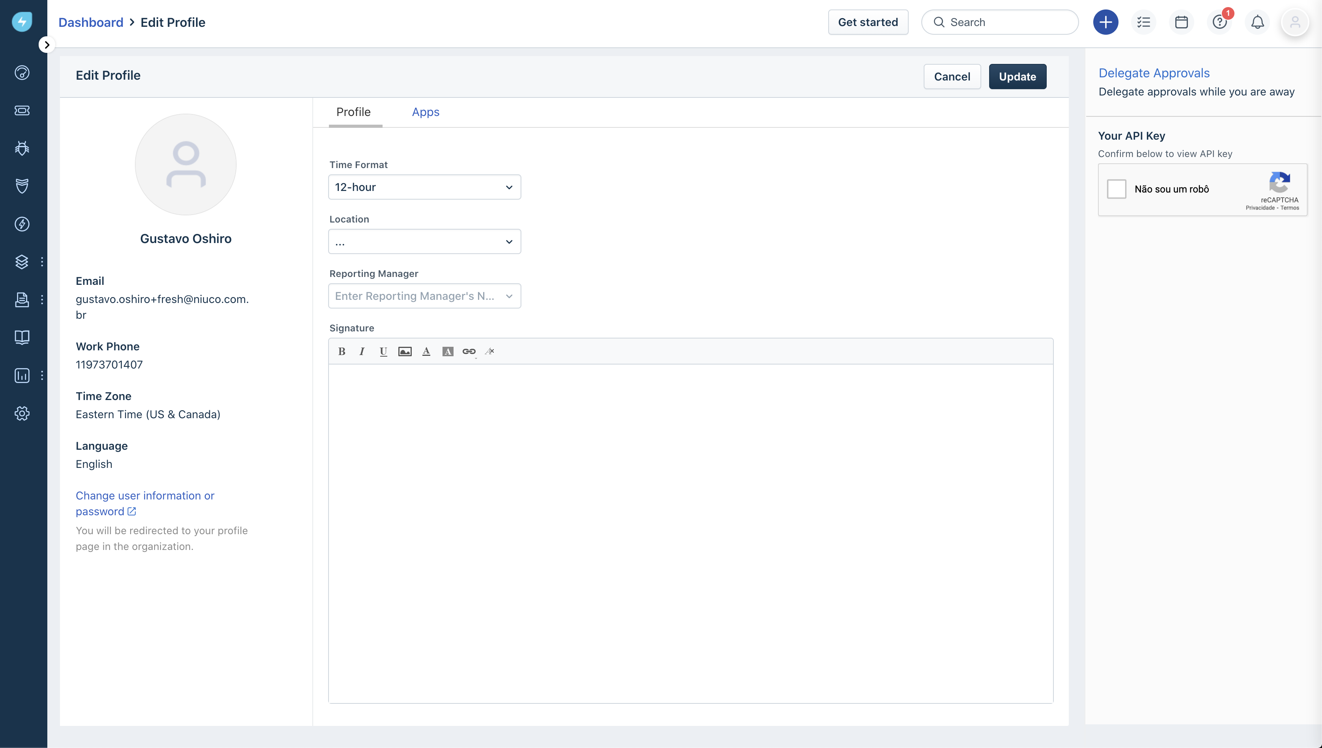Open the Delegate Approvals link
Viewport: 1322px width, 748px height.
pyautogui.click(x=1154, y=73)
